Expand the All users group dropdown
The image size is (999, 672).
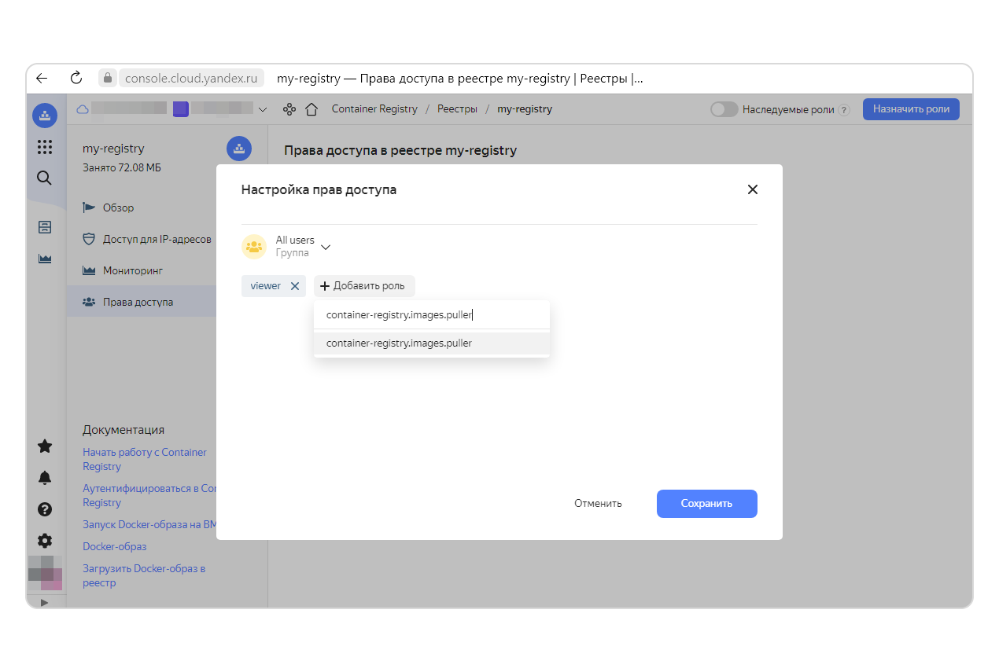(x=326, y=247)
